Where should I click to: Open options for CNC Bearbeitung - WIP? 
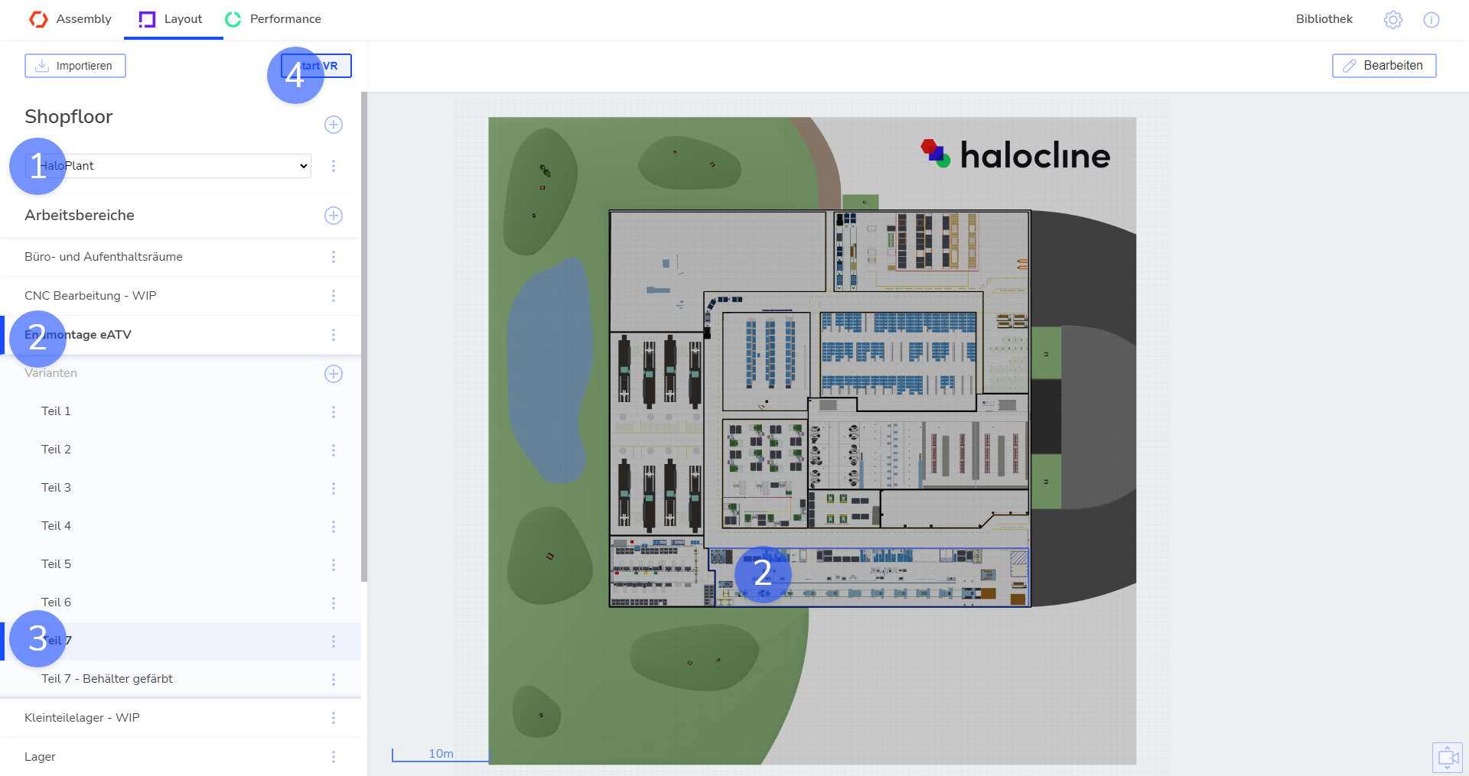pyautogui.click(x=334, y=296)
